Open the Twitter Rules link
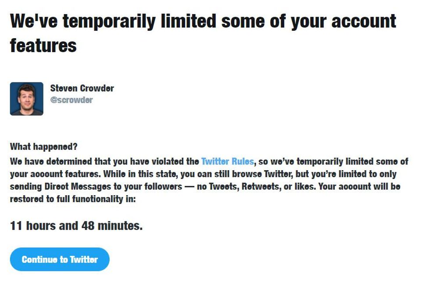Image resolution: width=430 pixels, height=289 pixels. [x=227, y=161]
